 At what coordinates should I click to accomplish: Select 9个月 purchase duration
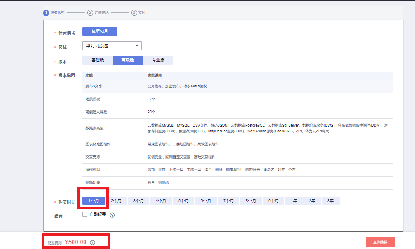tap(273, 201)
